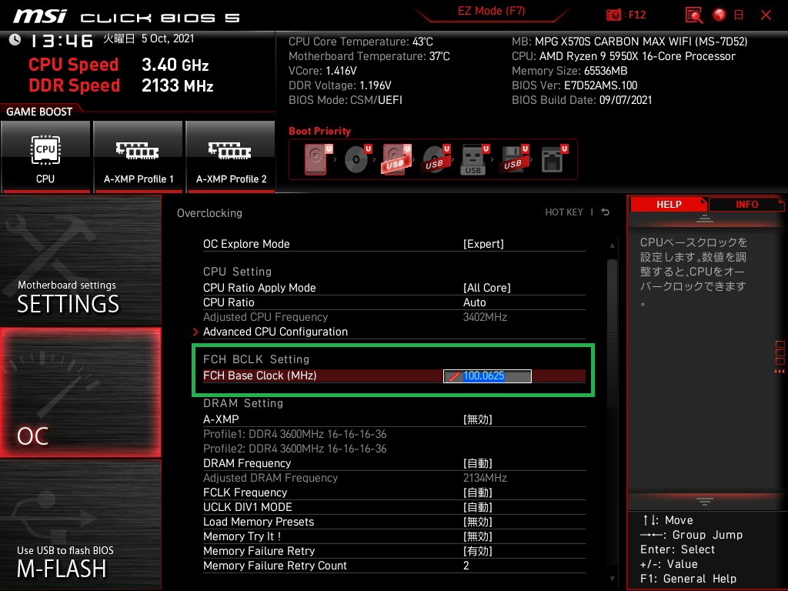Click Adjusted DRAM Frequency 2134MHz row
788x591 pixels.
(x=394, y=478)
